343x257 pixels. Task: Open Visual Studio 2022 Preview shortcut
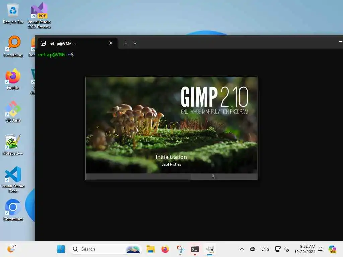click(x=39, y=16)
